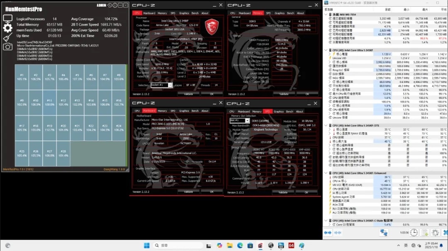
Task: Show RunMemtestPro info via the circled i icon
Action: pos(114,5)
